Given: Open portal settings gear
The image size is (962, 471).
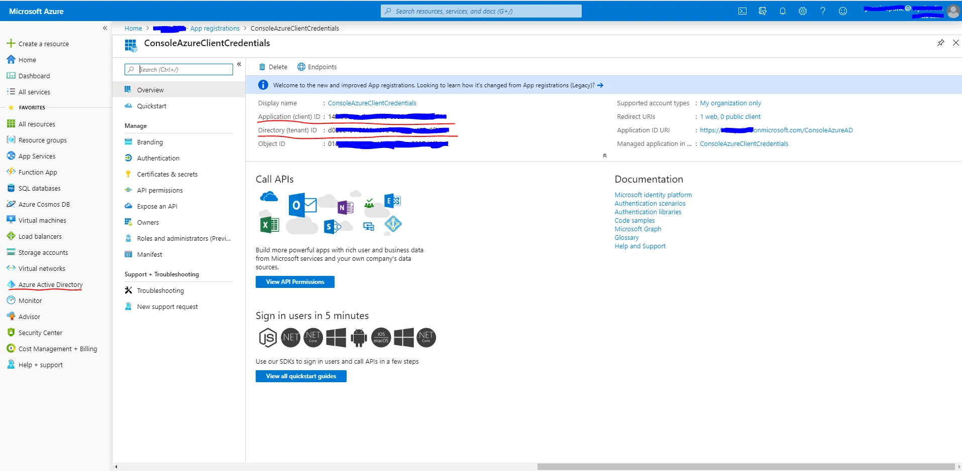Looking at the screenshot, I should (803, 11).
